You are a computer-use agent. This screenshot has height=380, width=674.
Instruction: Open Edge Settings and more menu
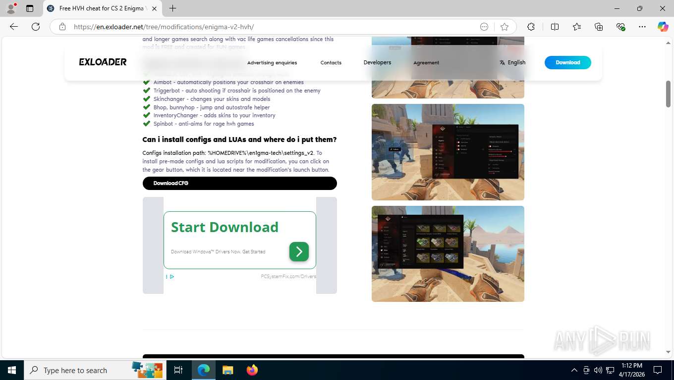point(642,27)
